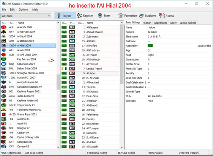Select player H. Al-Otaibi
The image size is (213, 156).
[x=90, y=78]
